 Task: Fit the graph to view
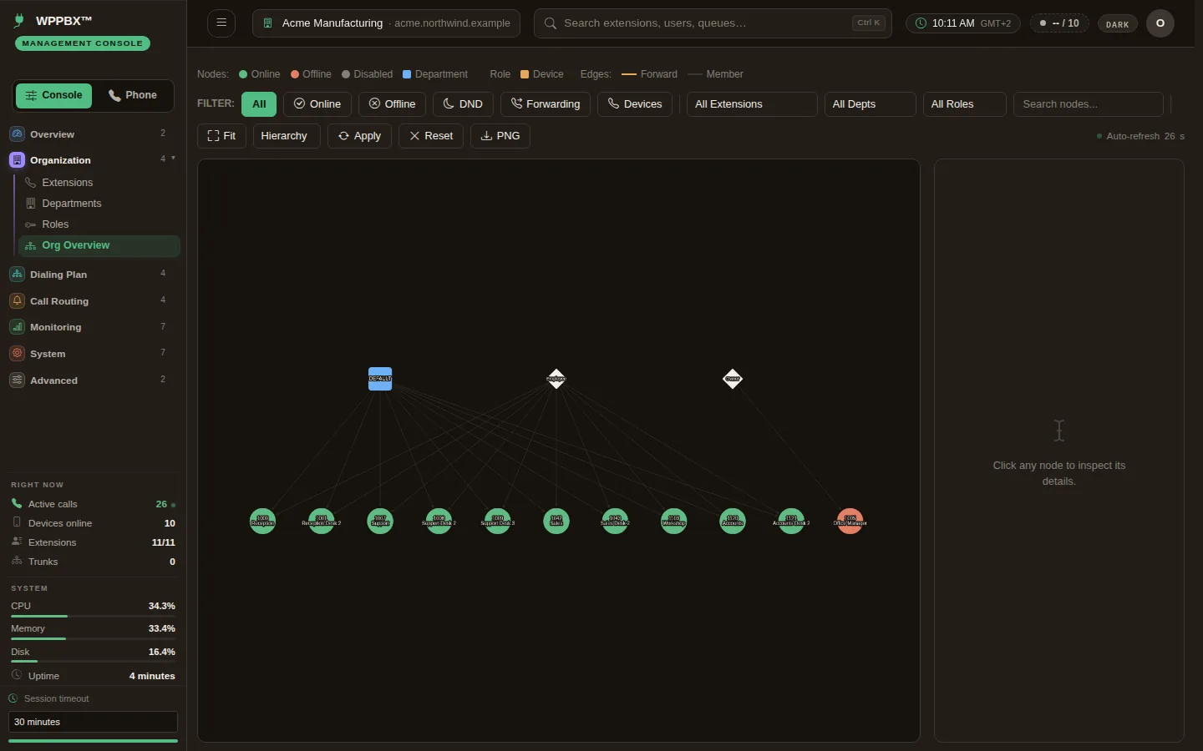(x=221, y=136)
